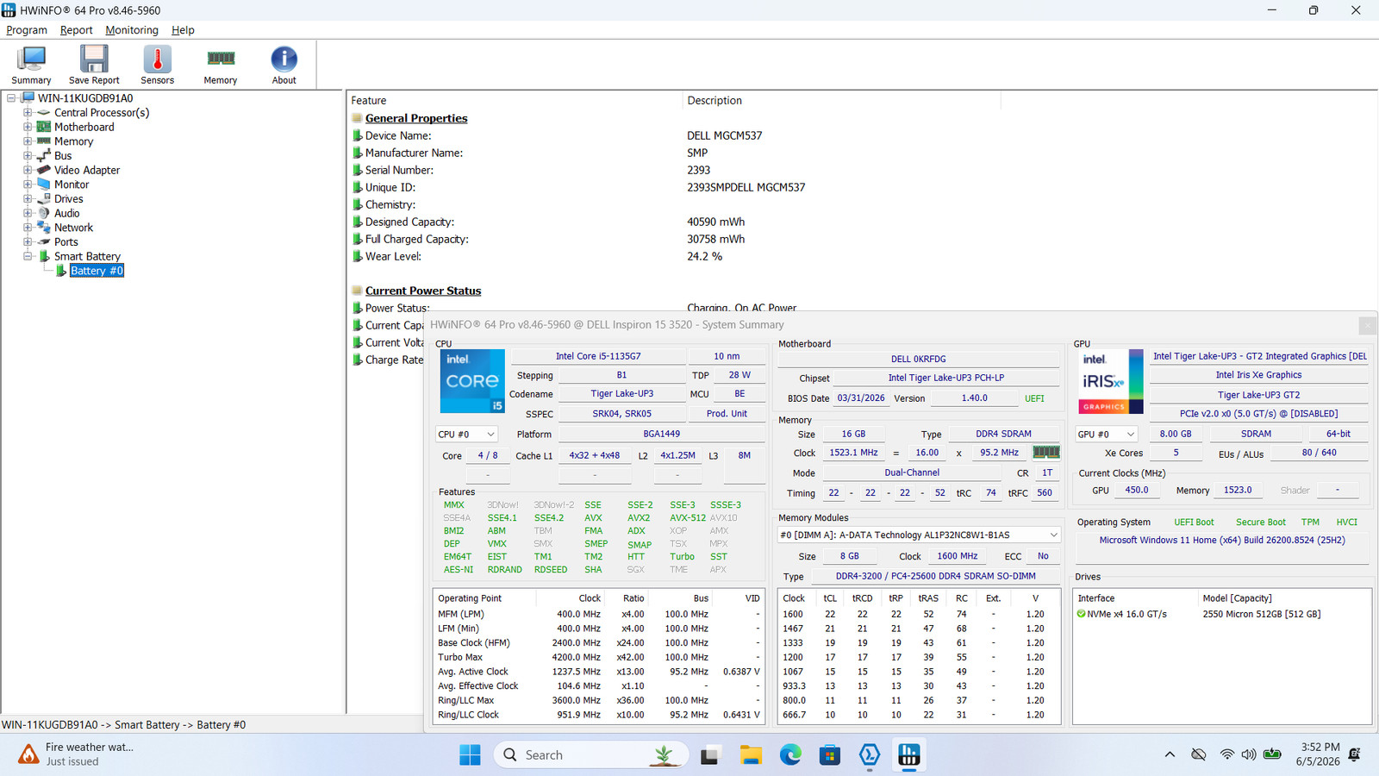The width and height of the screenshot is (1379, 776).
Task: Open Task View on taskbar
Action: [x=710, y=755]
